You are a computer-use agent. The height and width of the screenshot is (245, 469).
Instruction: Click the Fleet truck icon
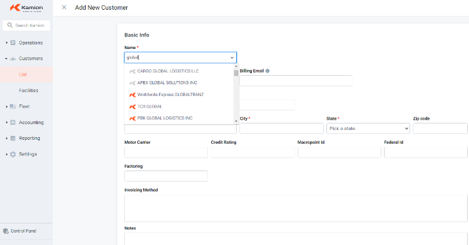[13, 106]
